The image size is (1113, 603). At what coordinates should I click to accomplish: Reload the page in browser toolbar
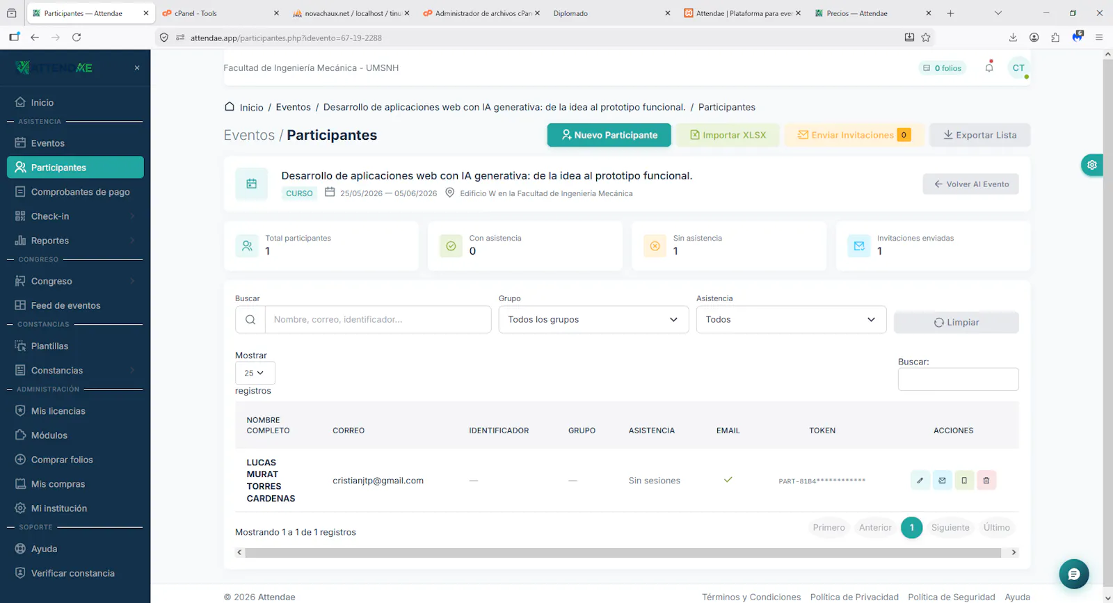click(77, 38)
